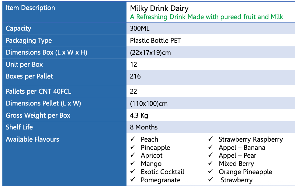Screen dimensions: 298x188
Task: Click the checkmark beside Mixed Berry
Action: click(210, 163)
